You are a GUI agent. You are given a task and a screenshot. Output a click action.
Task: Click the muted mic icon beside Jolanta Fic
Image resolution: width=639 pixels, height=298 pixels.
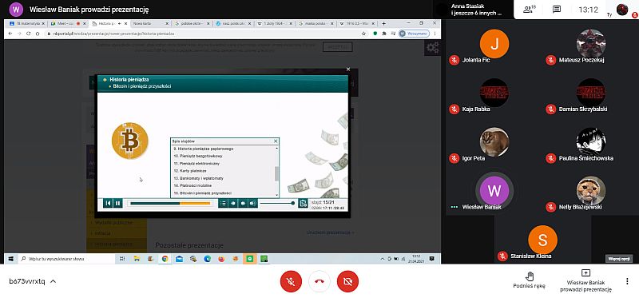click(454, 60)
